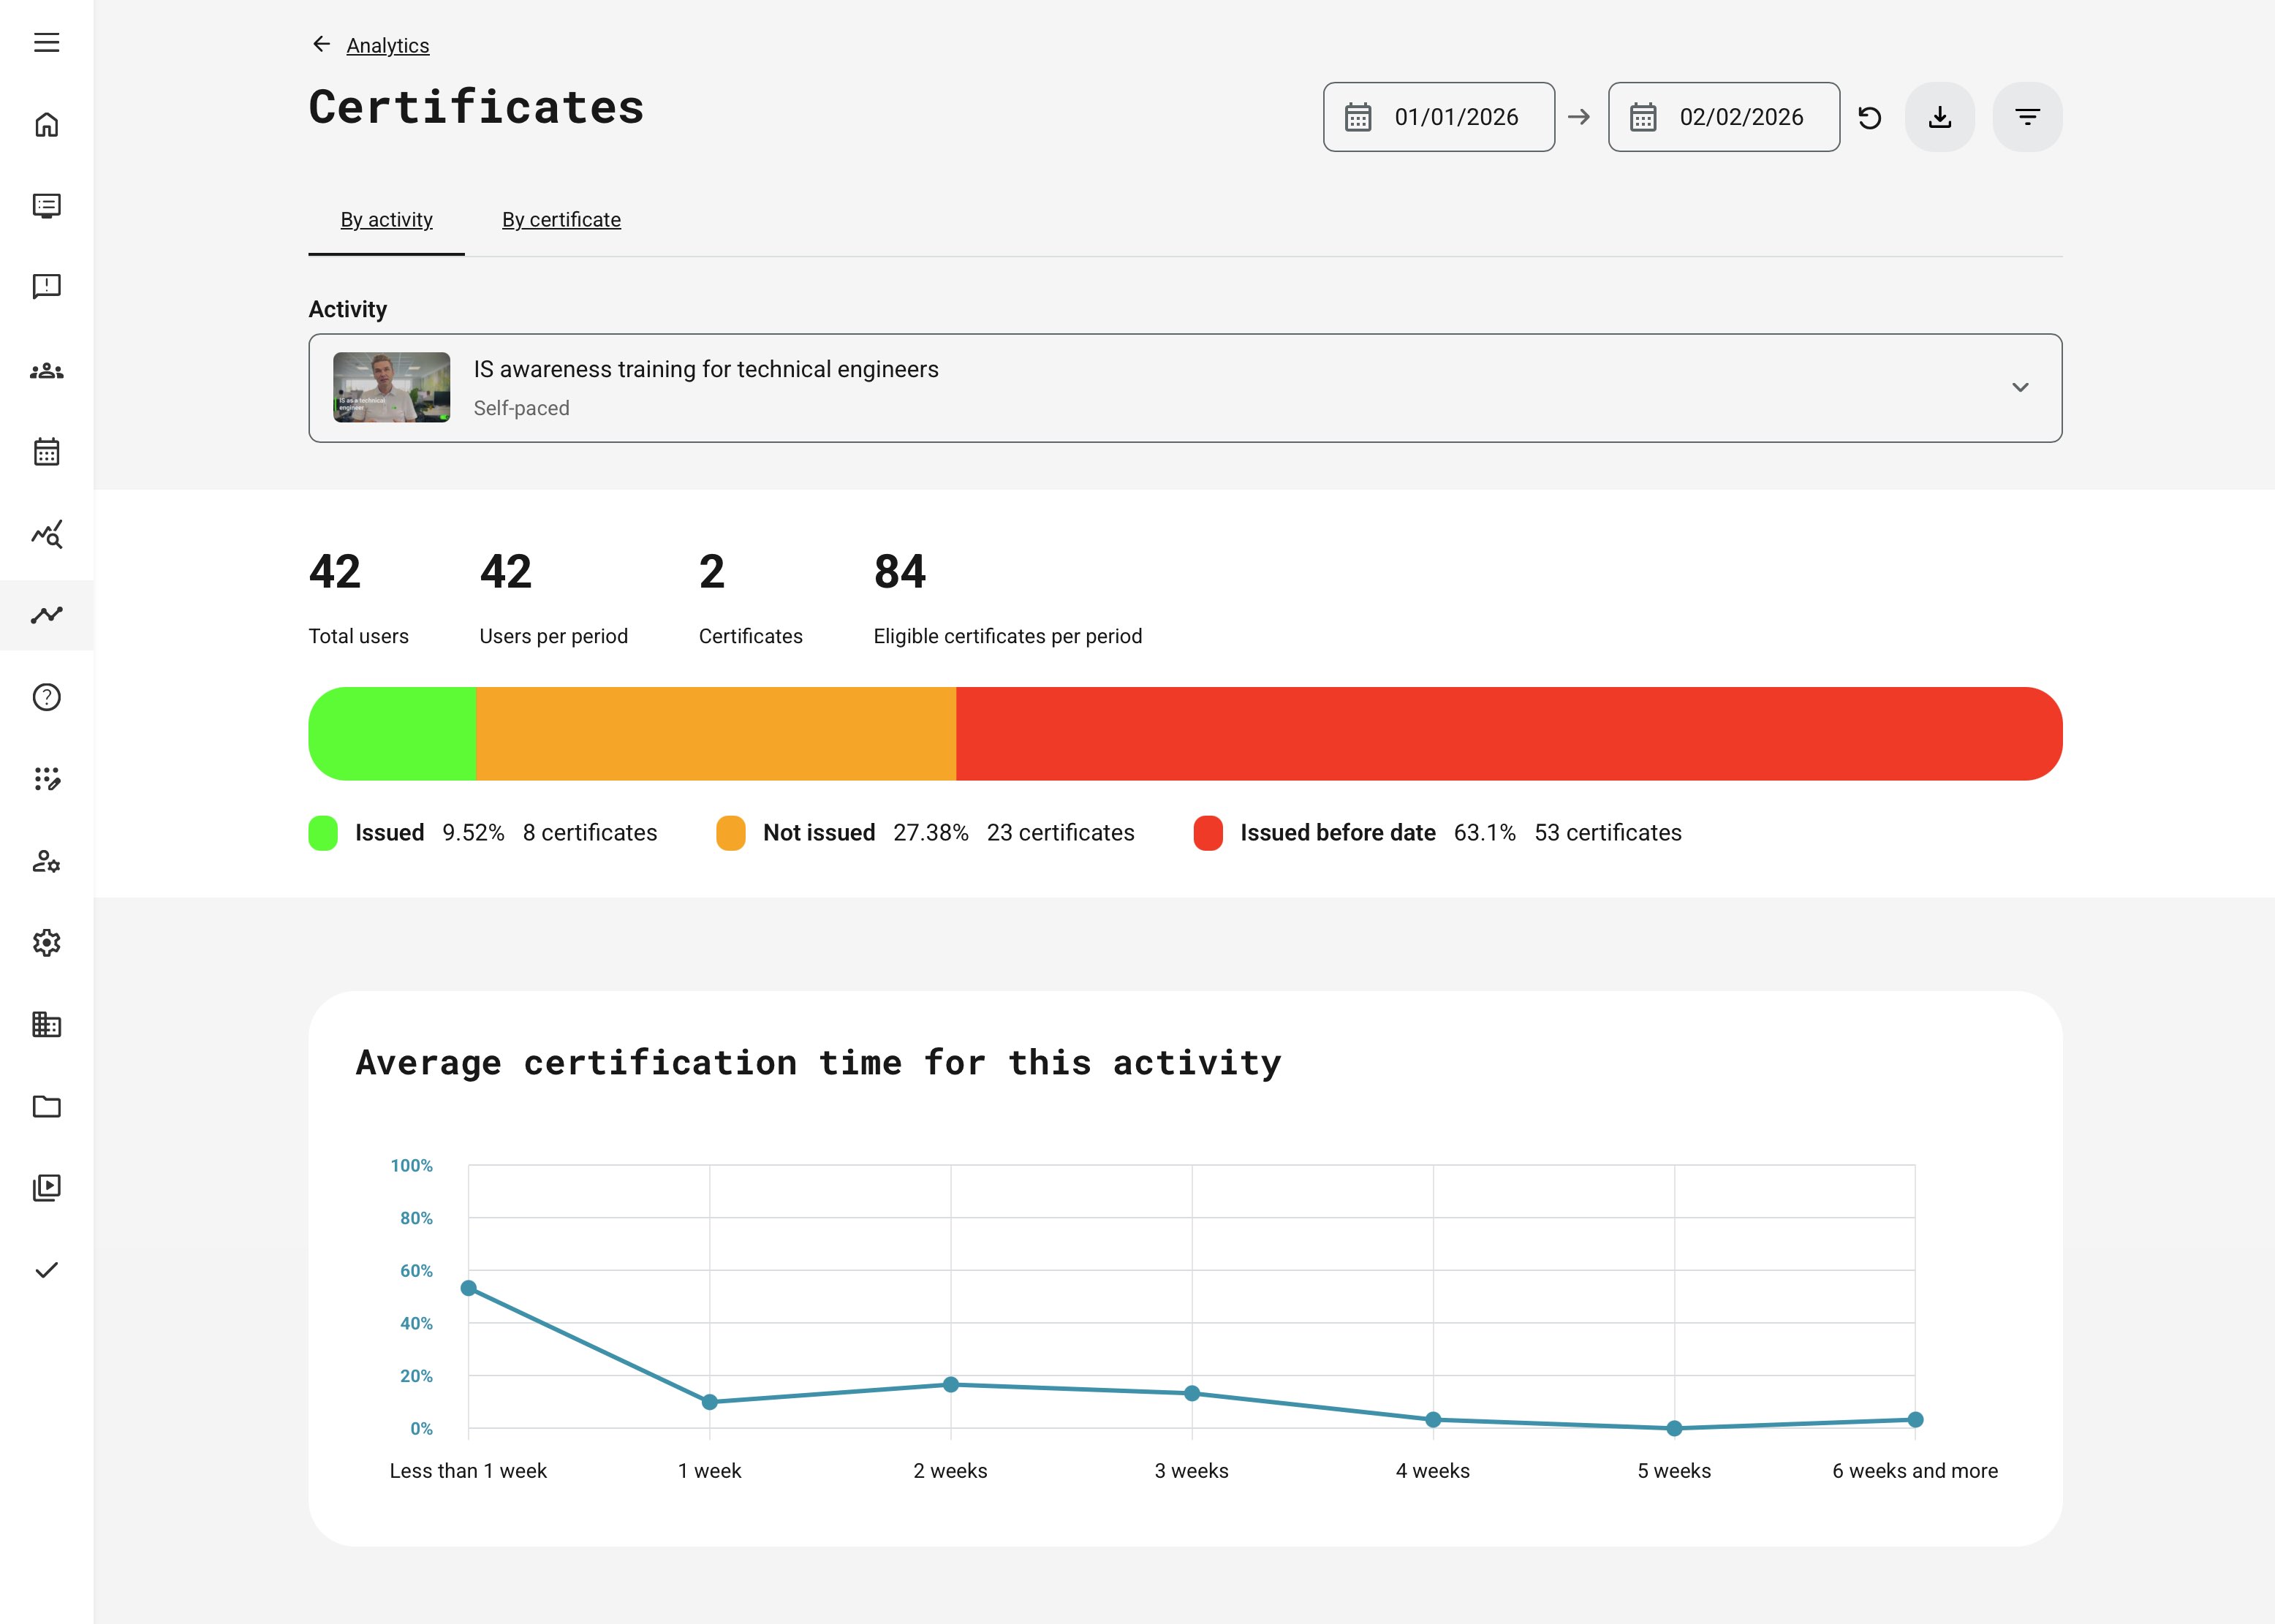Expand the activity selector chevron

point(2021,388)
